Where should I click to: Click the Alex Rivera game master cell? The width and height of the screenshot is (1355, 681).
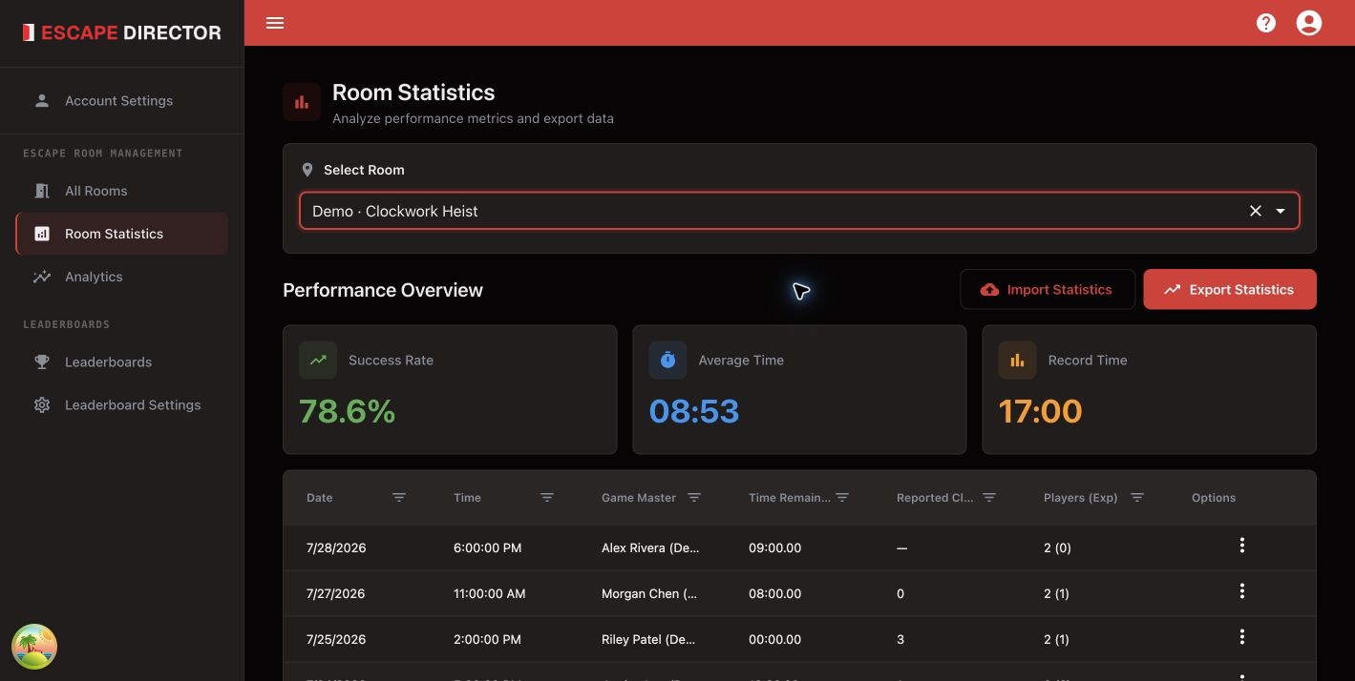click(648, 547)
